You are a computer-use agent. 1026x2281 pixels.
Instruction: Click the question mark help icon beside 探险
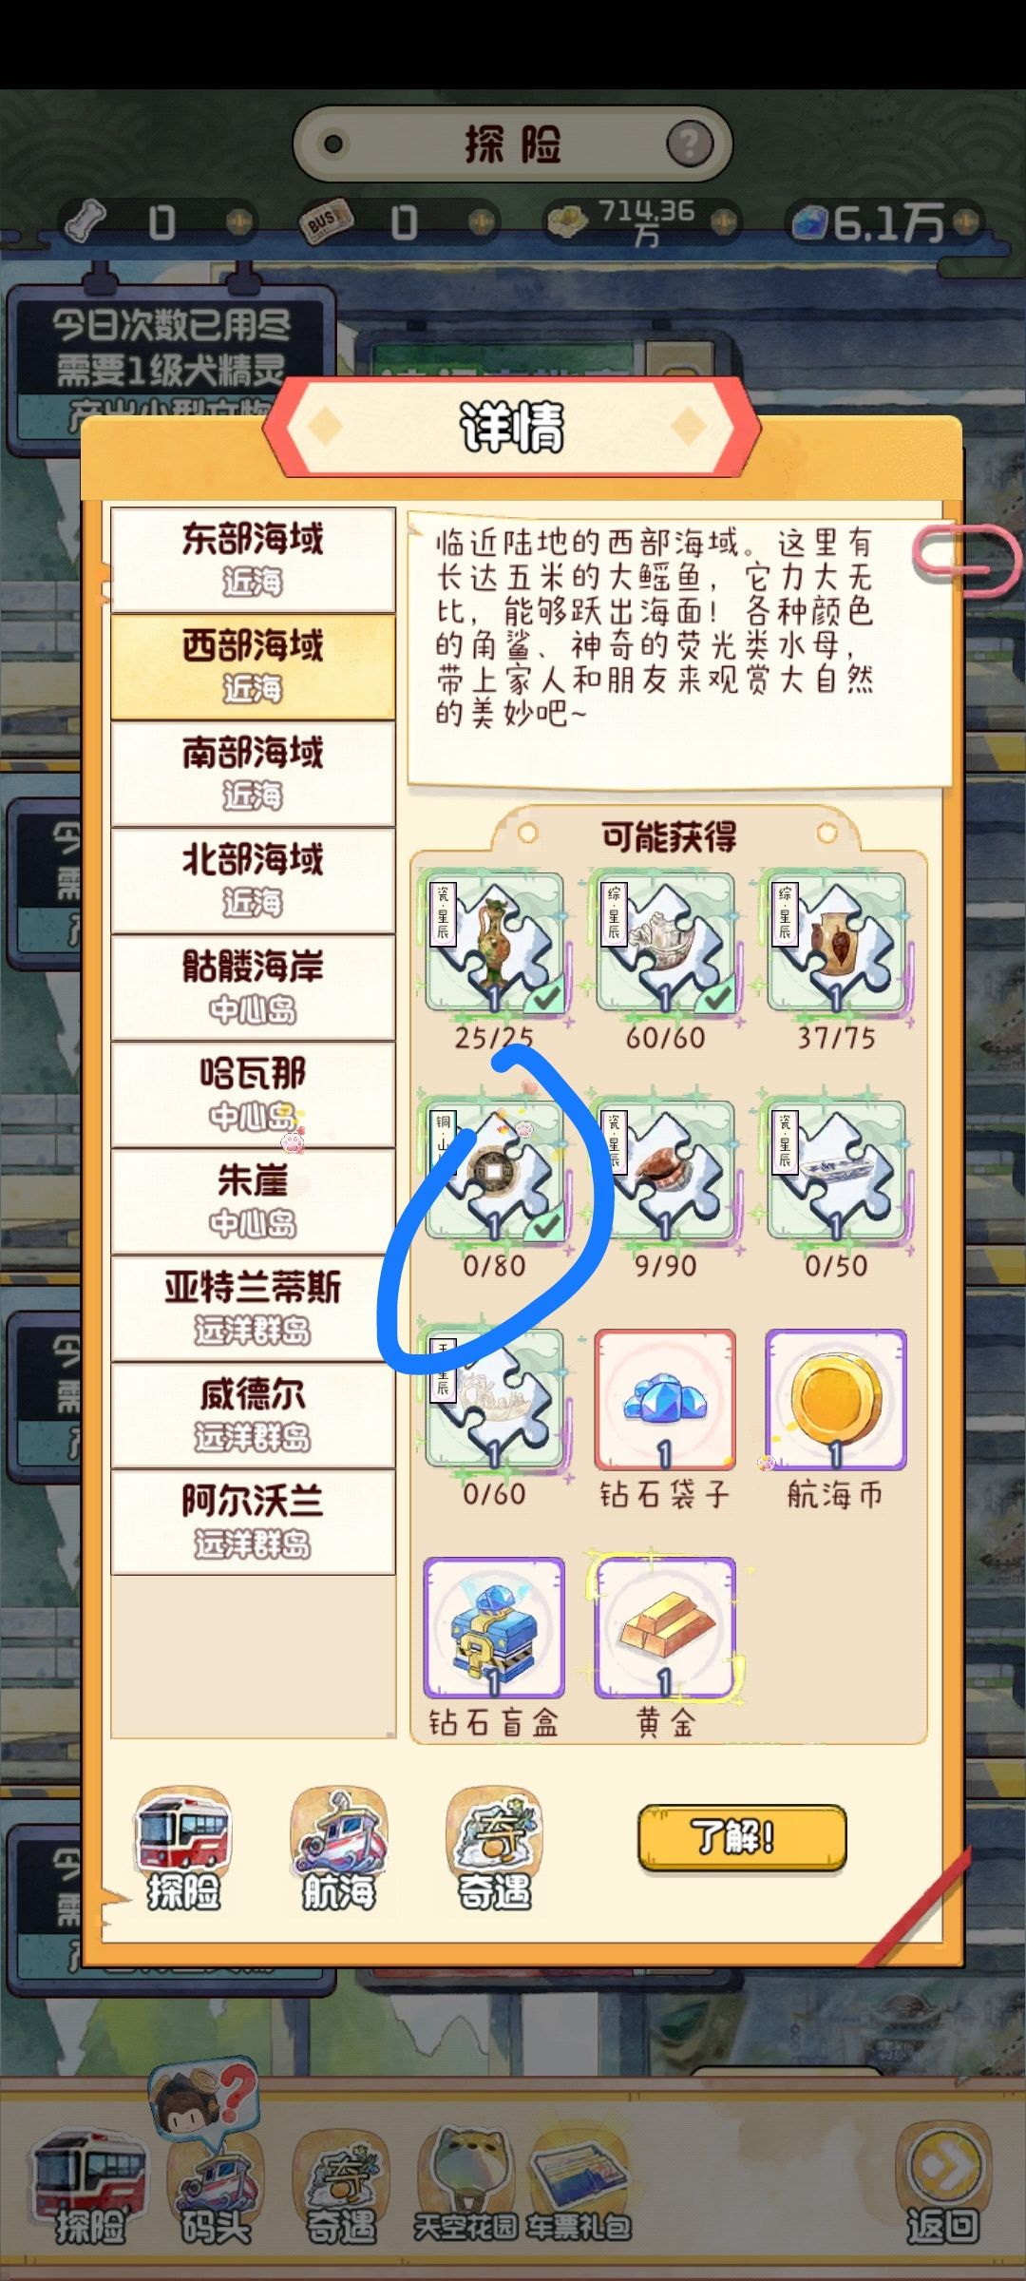pyautogui.click(x=690, y=144)
